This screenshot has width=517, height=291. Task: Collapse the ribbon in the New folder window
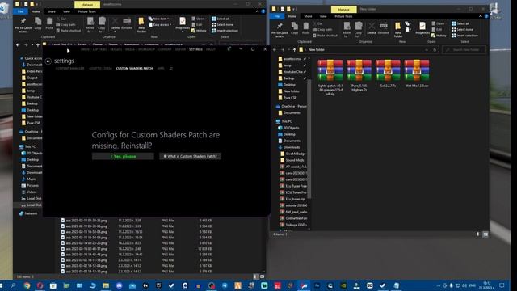pyautogui.click(x=481, y=16)
